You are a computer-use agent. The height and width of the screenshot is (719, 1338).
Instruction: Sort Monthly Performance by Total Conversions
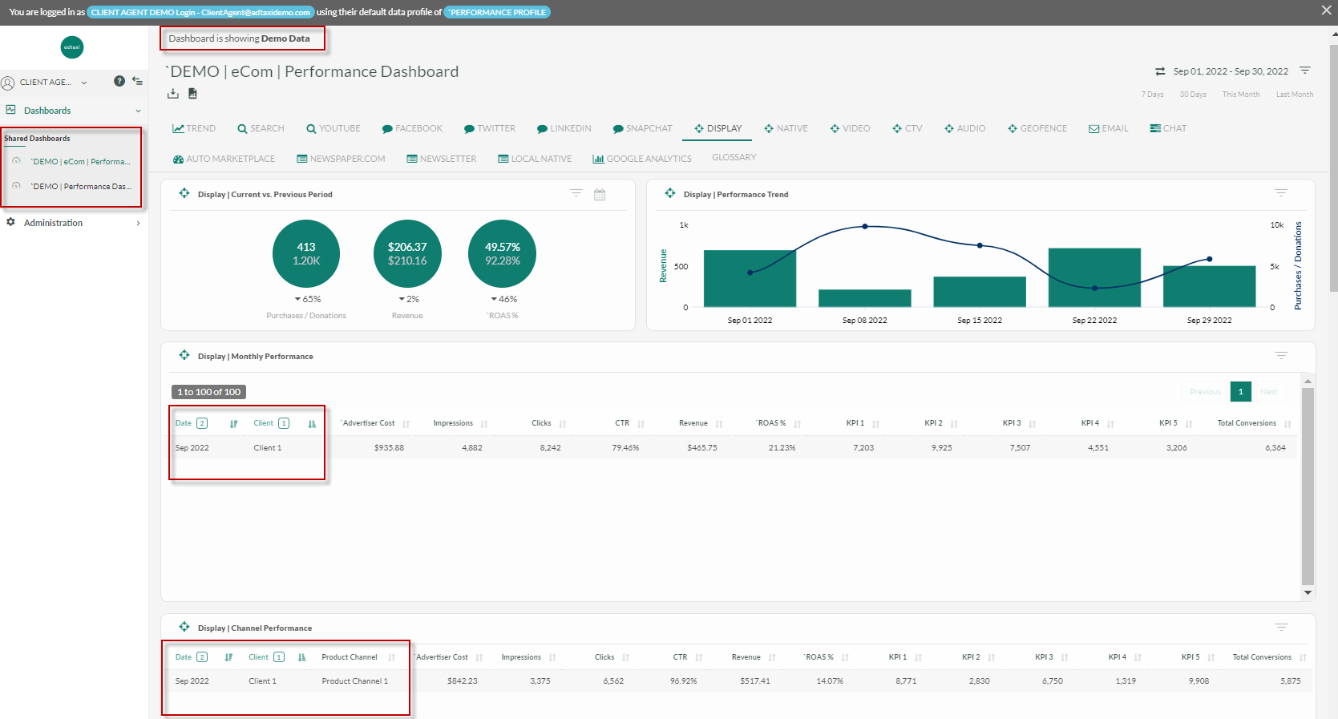[1287, 424]
